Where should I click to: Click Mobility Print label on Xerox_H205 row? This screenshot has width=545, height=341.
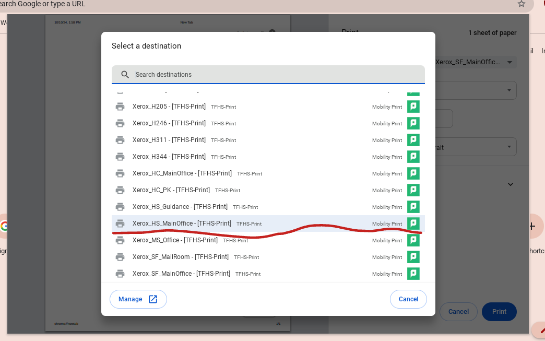[387, 107]
